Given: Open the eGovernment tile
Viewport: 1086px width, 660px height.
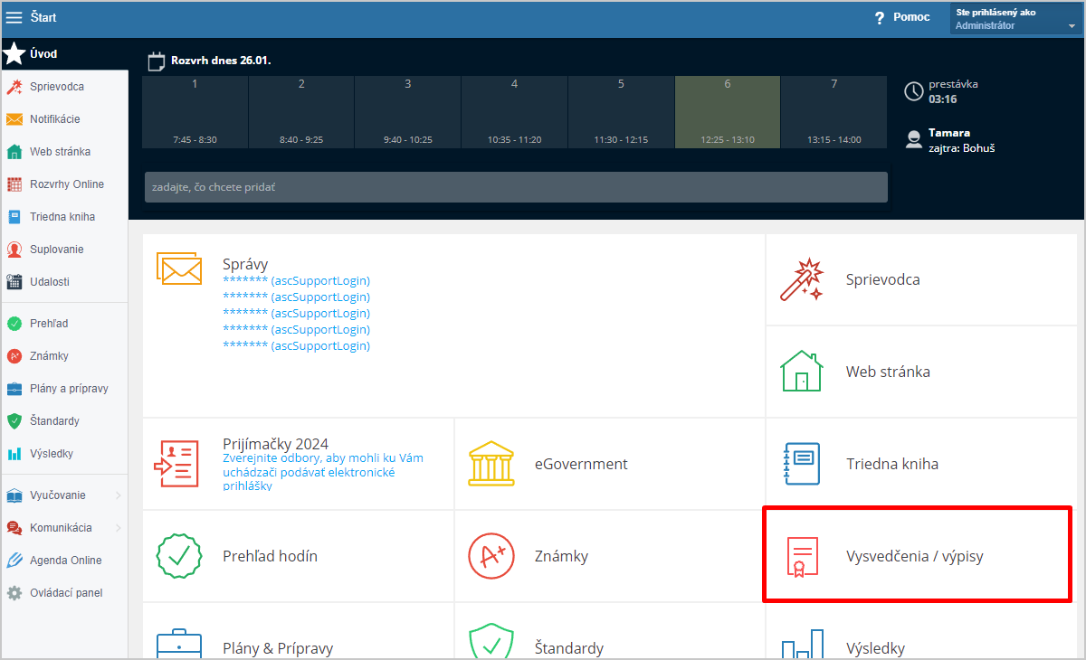Looking at the screenshot, I should tap(610, 464).
